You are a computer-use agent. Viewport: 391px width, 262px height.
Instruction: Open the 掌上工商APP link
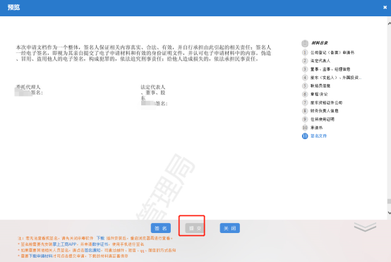tap(66, 244)
